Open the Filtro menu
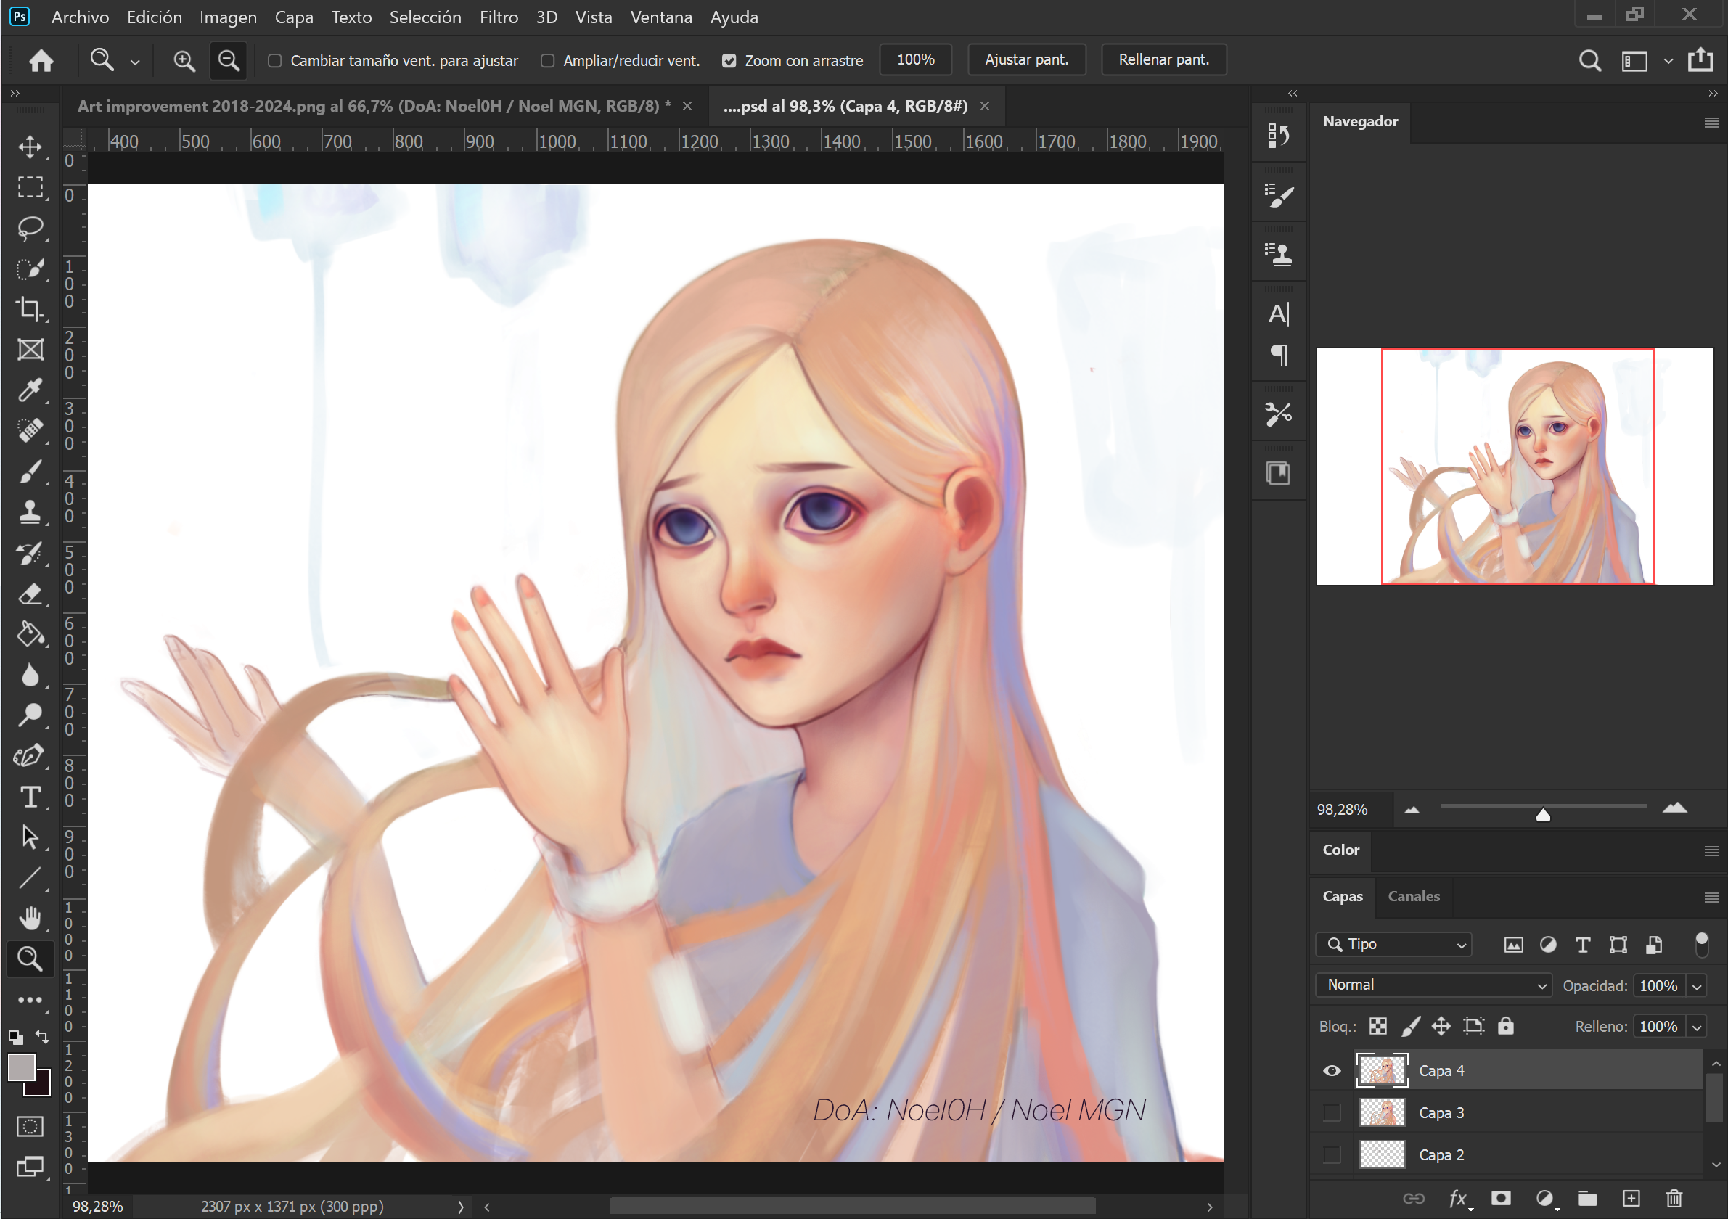The width and height of the screenshot is (1728, 1219). click(499, 17)
